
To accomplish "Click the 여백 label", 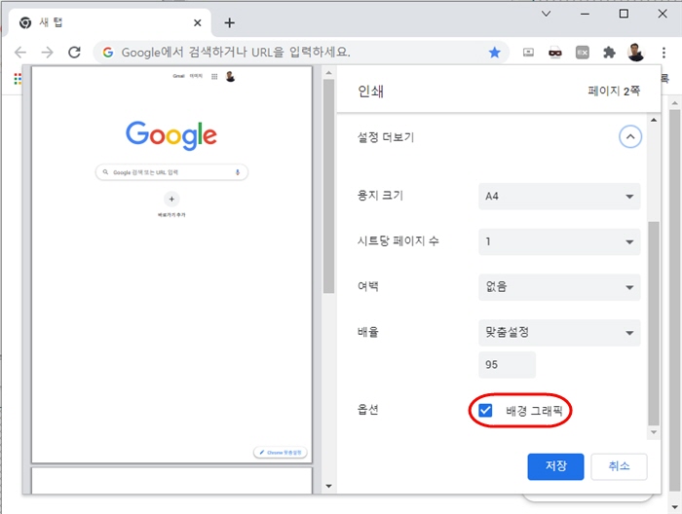I will coord(368,287).
